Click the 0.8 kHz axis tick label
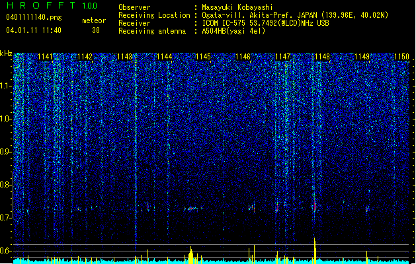Image resolution: width=416 pixels, height=264 pixels. pos(6,185)
